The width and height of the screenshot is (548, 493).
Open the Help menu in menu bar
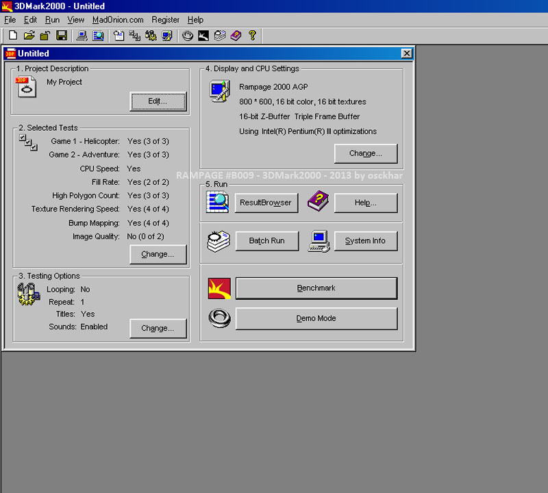point(195,20)
